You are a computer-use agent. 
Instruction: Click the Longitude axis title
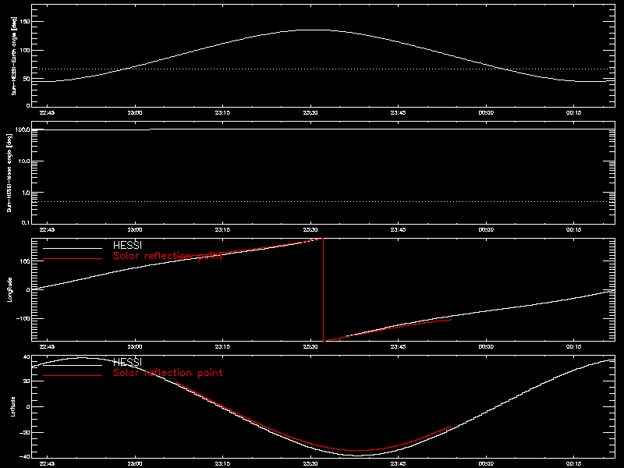9,289
